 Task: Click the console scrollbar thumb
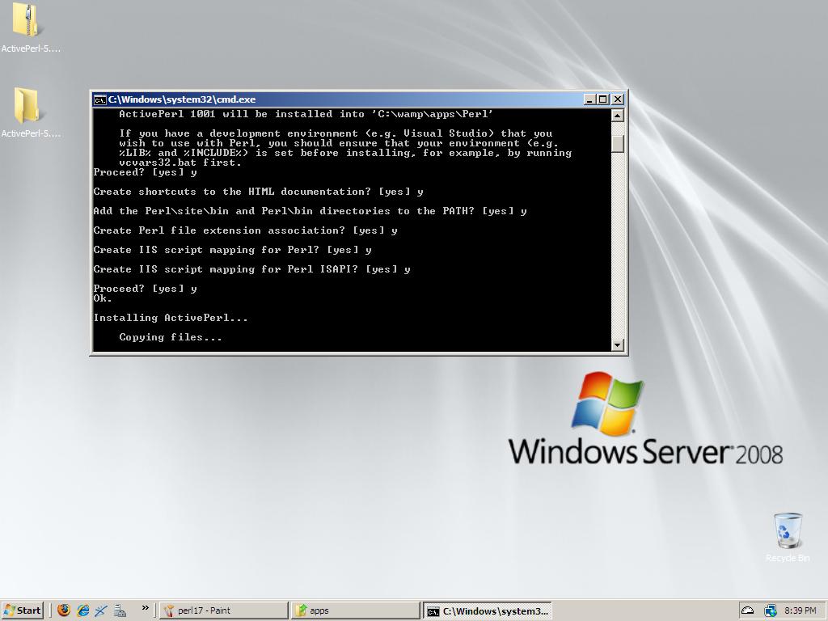pos(618,143)
